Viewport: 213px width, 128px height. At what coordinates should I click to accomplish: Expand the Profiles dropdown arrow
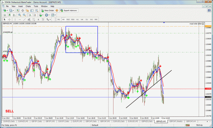13,11
